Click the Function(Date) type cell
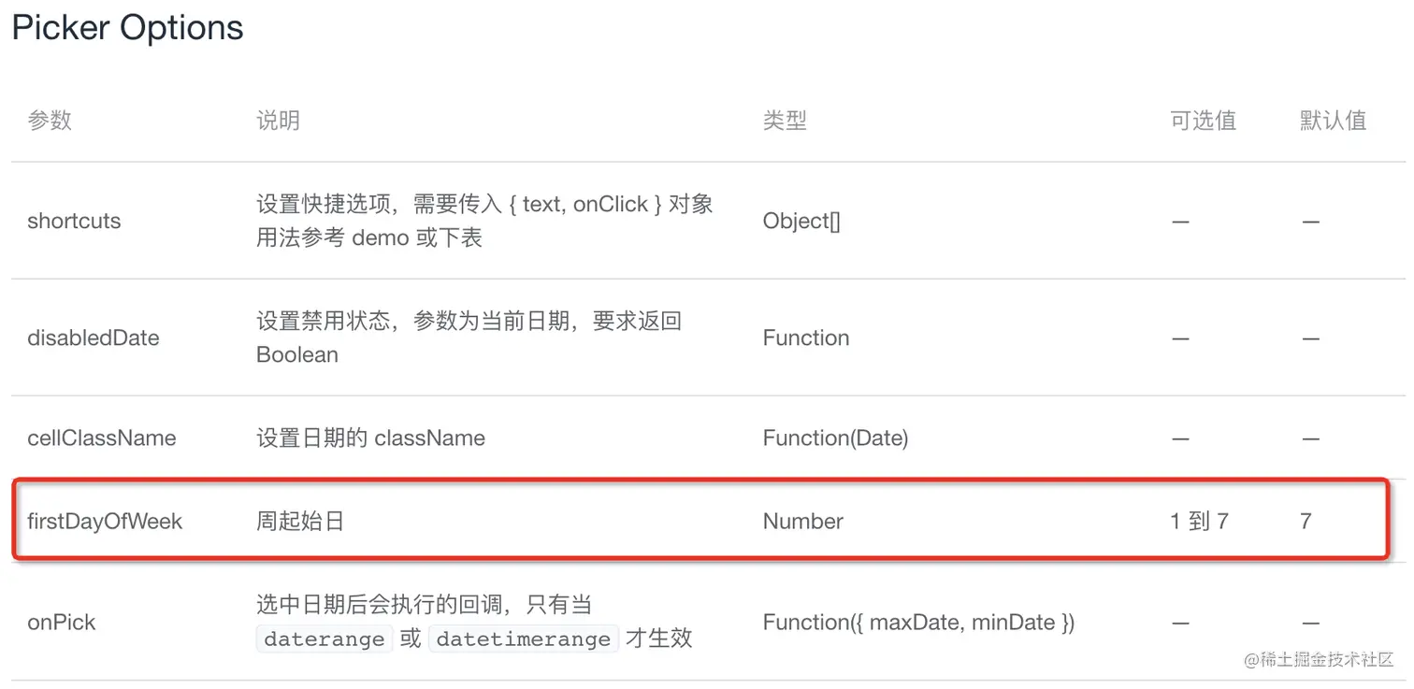Screen dimensions: 1414x689 click(835, 438)
